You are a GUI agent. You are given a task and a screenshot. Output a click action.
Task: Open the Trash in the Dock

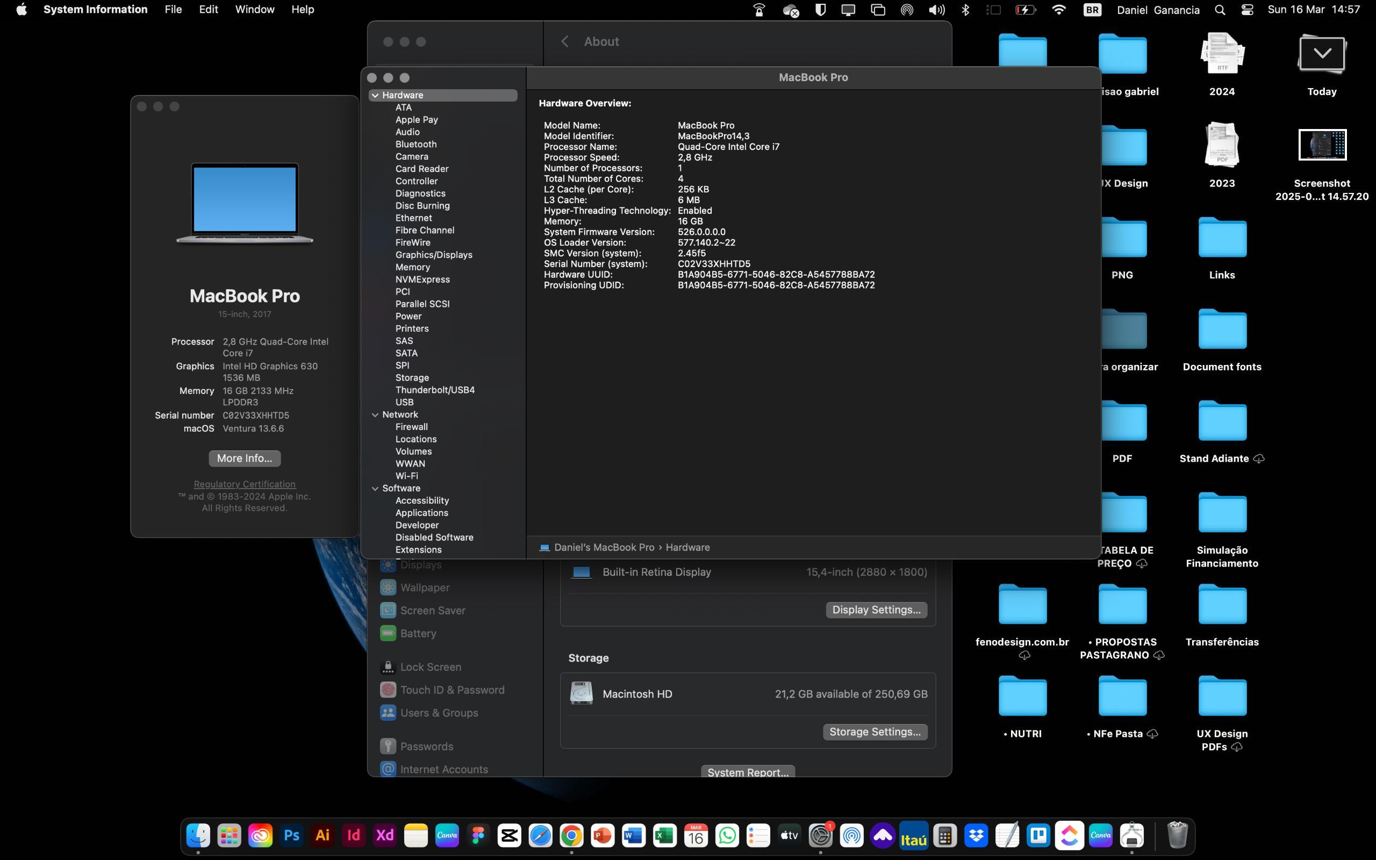[1177, 835]
